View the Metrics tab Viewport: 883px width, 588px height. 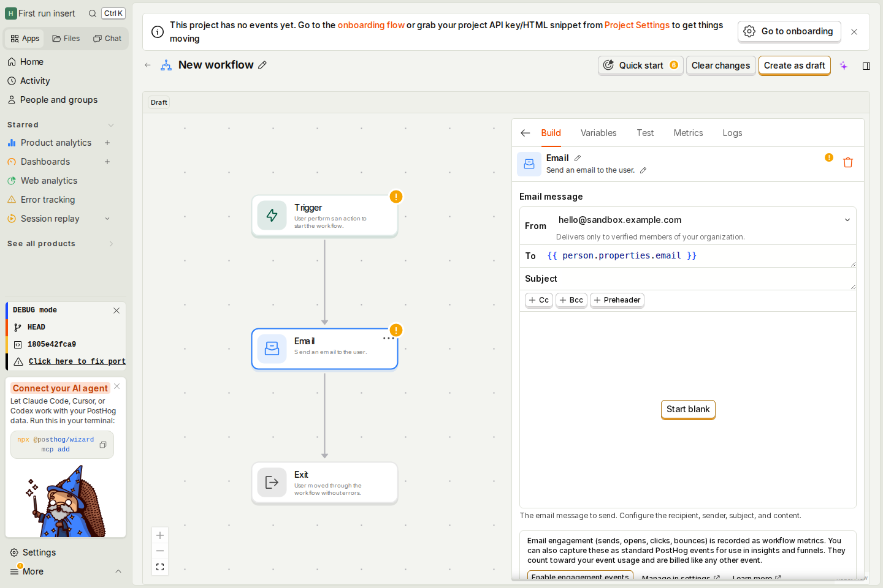[x=688, y=133]
